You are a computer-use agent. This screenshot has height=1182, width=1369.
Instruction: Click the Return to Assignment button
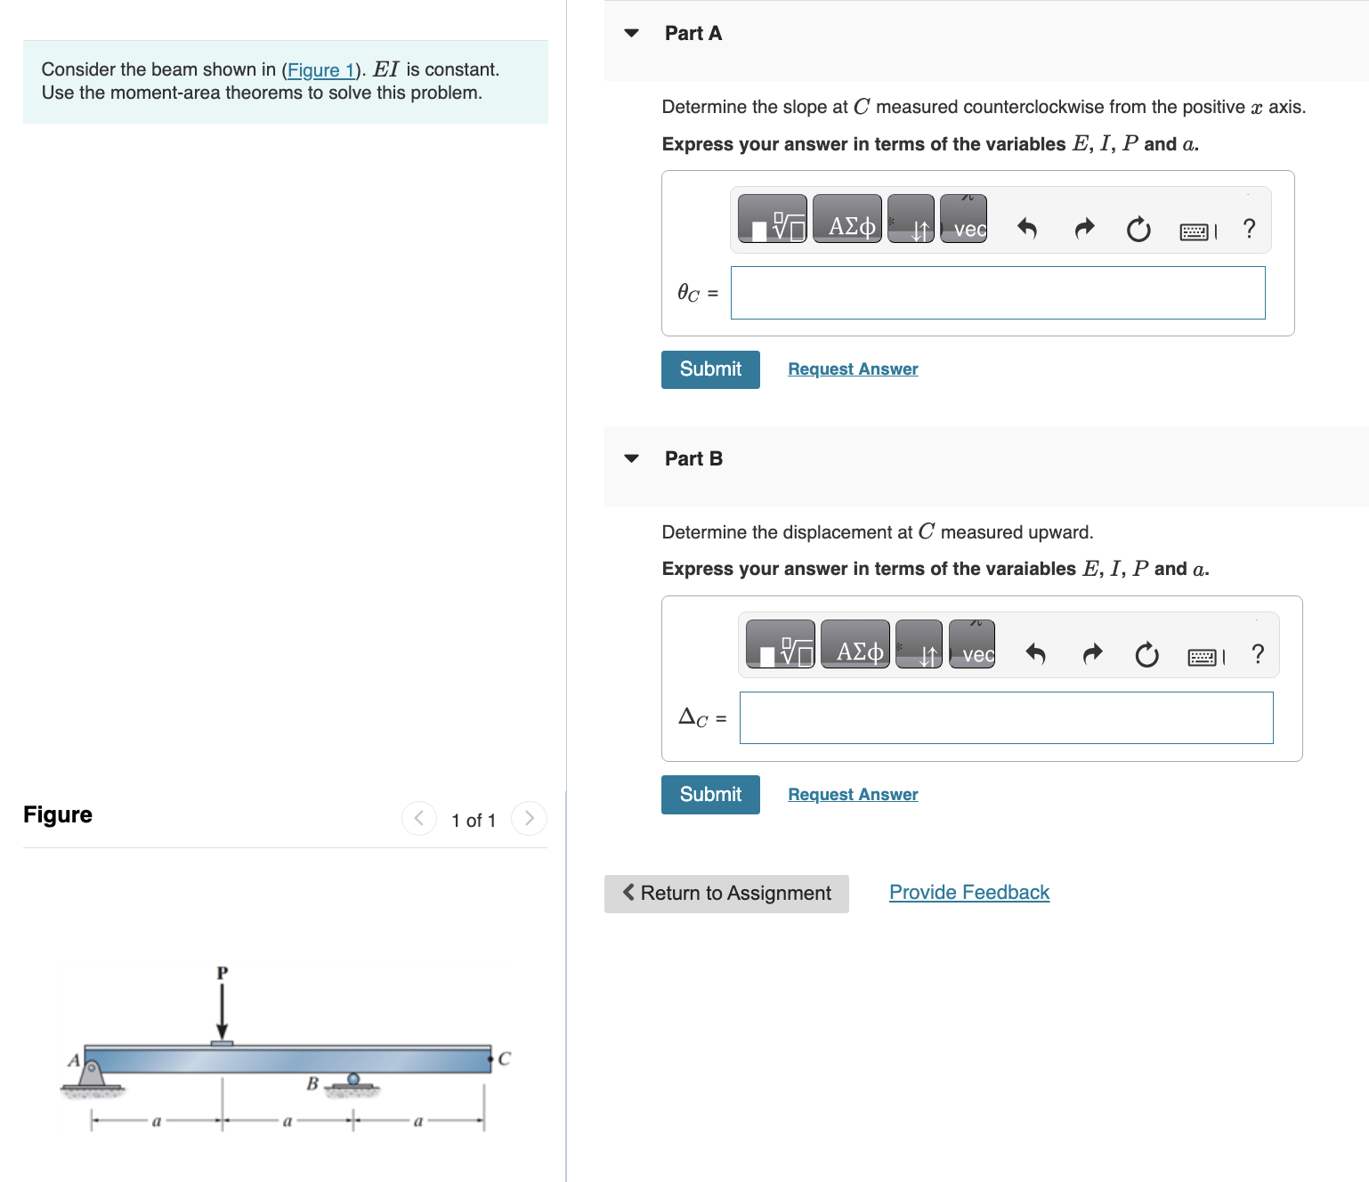click(x=725, y=893)
